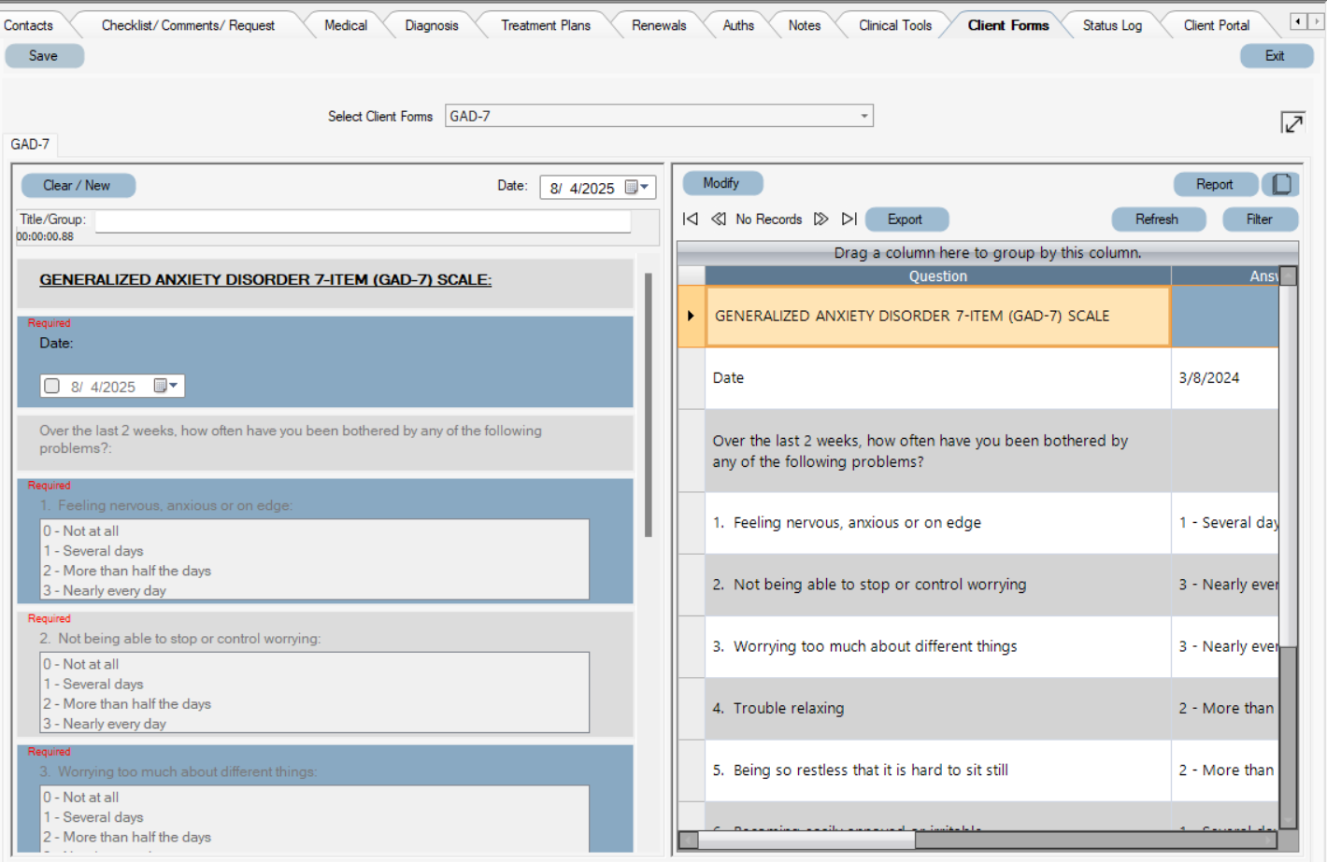Toggle the checkbox beside the form's Date picker

point(52,385)
